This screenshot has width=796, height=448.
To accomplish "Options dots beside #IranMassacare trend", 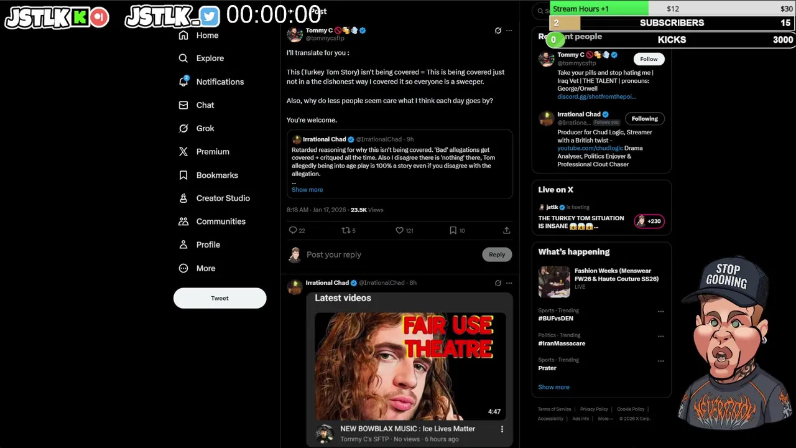I will pyautogui.click(x=660, y=336).
